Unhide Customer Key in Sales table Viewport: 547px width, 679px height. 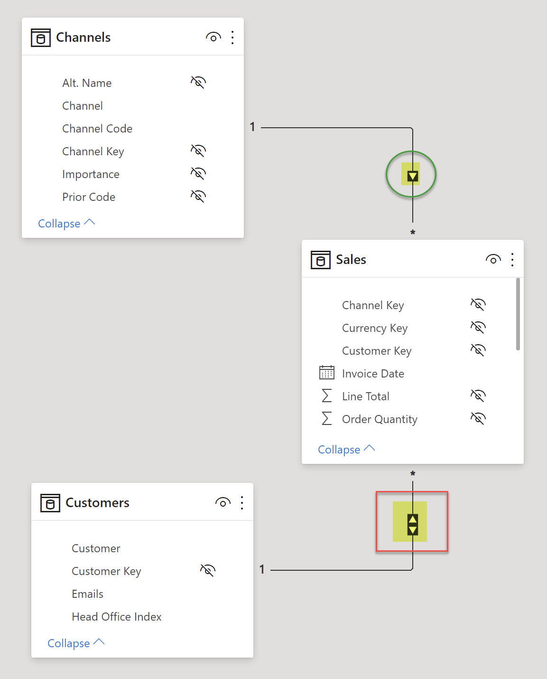(x=478, y=350)
